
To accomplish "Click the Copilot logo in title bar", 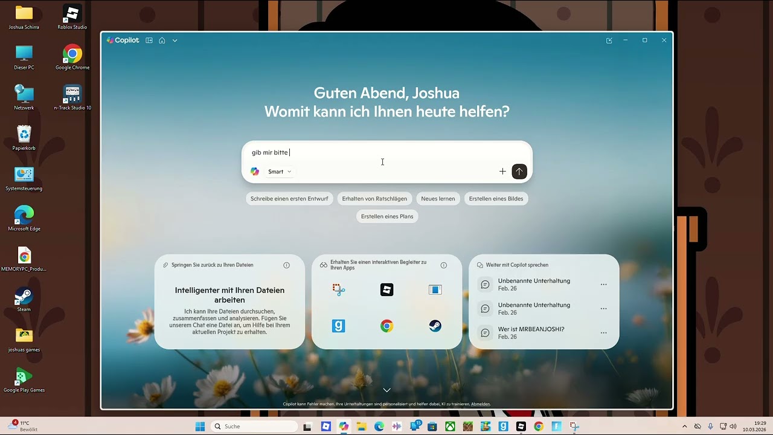I will coord(123,40).
